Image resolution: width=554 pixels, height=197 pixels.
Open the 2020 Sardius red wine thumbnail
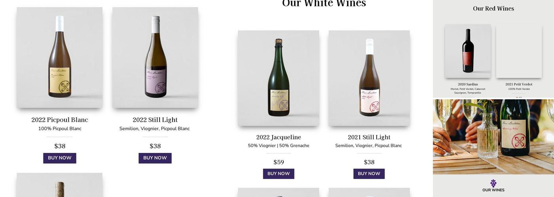[x=468, y=51]
